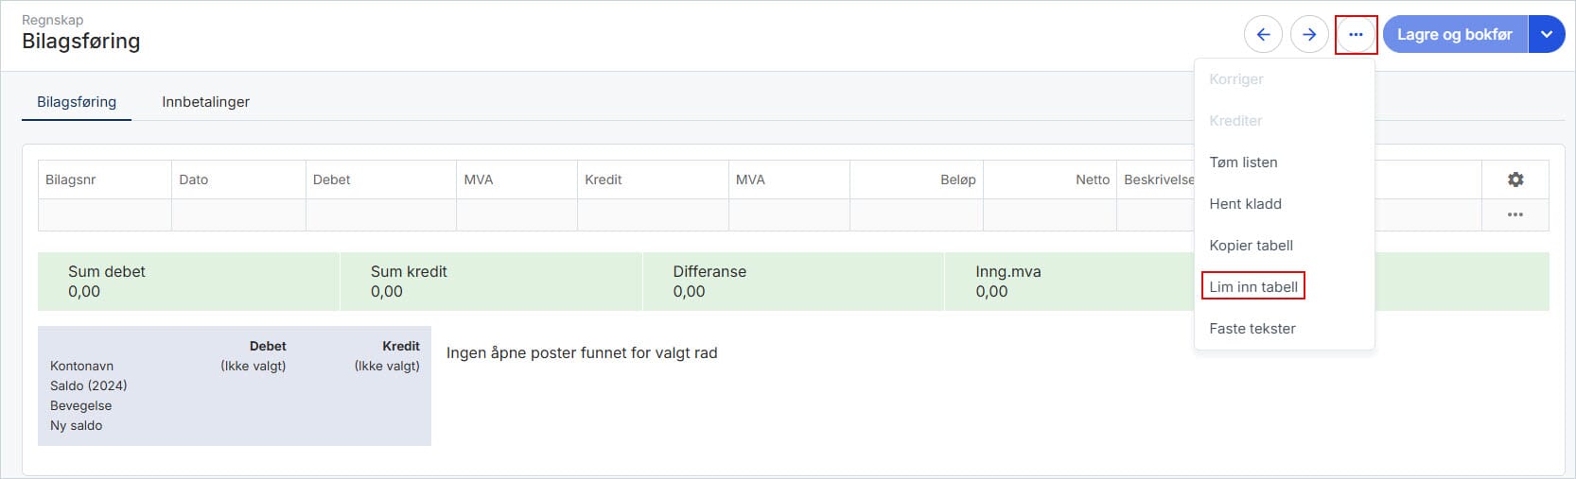Click the Dato cell in first row
Viewport: 1576px width, 479px height.
point(238,215)
